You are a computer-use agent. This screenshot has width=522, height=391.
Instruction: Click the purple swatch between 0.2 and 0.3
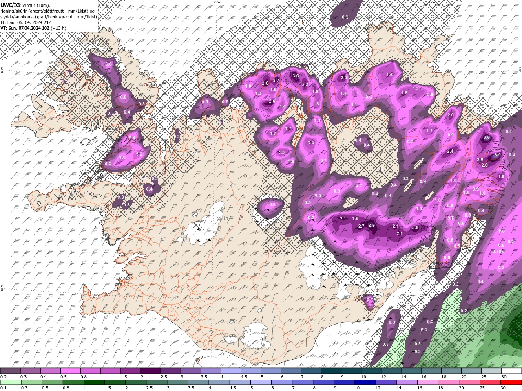(11, 371)
